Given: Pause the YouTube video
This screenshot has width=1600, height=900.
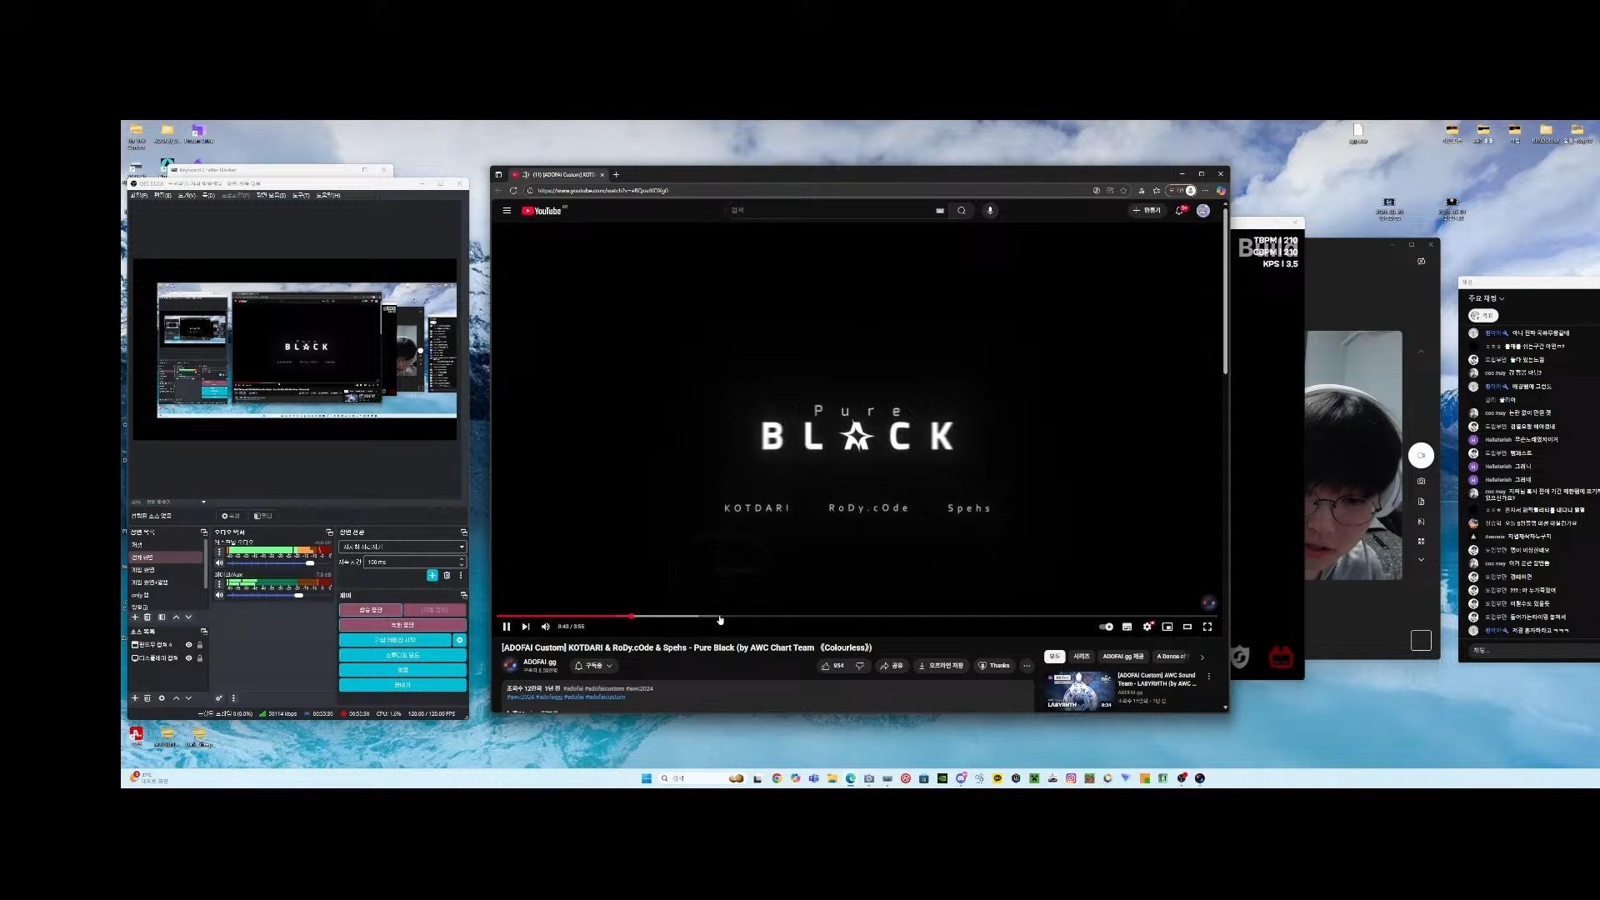Looking at the screenshot, I should [x=506, y=627].
